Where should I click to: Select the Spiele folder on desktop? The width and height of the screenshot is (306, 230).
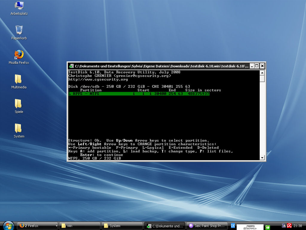[19, 106]
